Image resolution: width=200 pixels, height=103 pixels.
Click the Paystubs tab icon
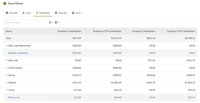click(x=7, y=13)
